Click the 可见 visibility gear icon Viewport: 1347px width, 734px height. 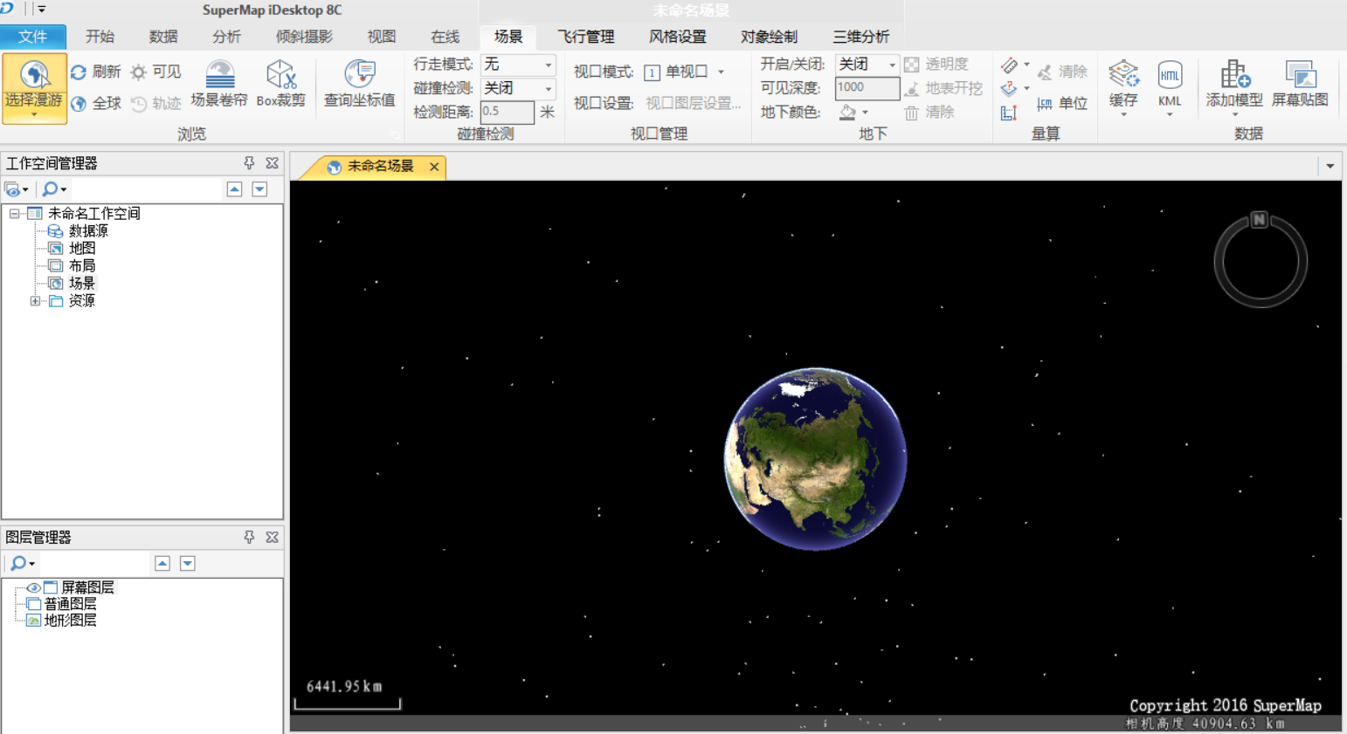[x=138, y=72]
